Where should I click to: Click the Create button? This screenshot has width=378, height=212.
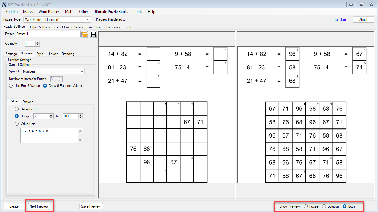click(x=14, y=206)
